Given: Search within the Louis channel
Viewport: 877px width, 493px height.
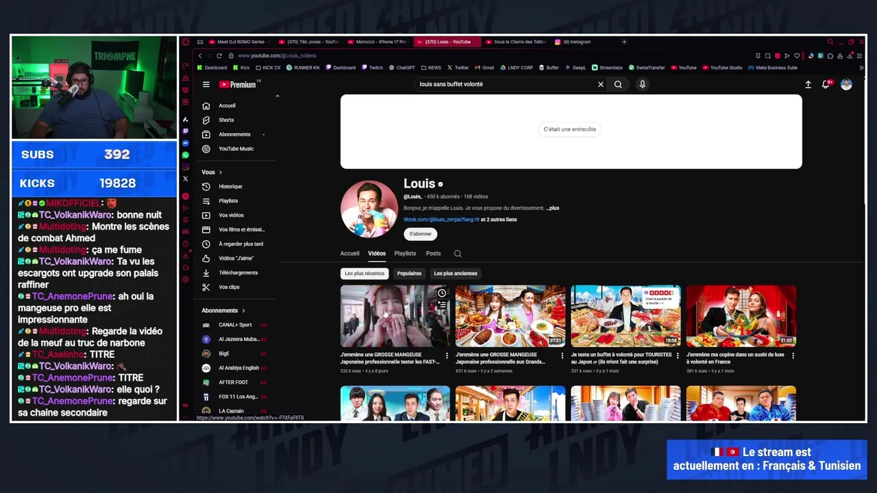Looking at the screenshot, I should [x=458, y=253].
